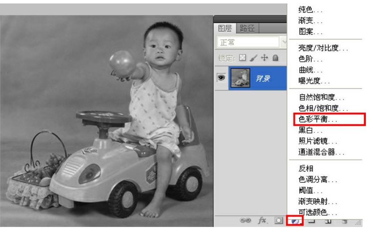Choose 纯色 fill layer
Screen dimensions: 370x228
[x=310, y=10]
